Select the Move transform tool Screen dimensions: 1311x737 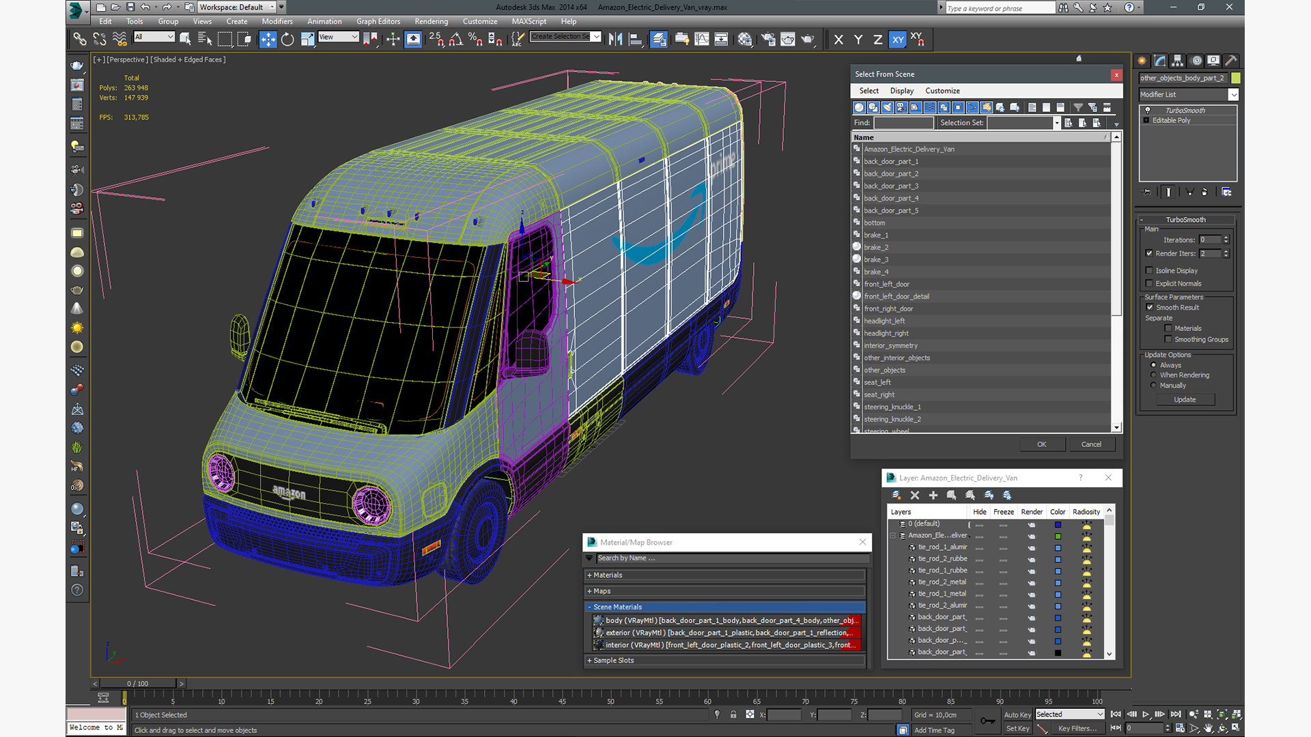click(268, 40)
